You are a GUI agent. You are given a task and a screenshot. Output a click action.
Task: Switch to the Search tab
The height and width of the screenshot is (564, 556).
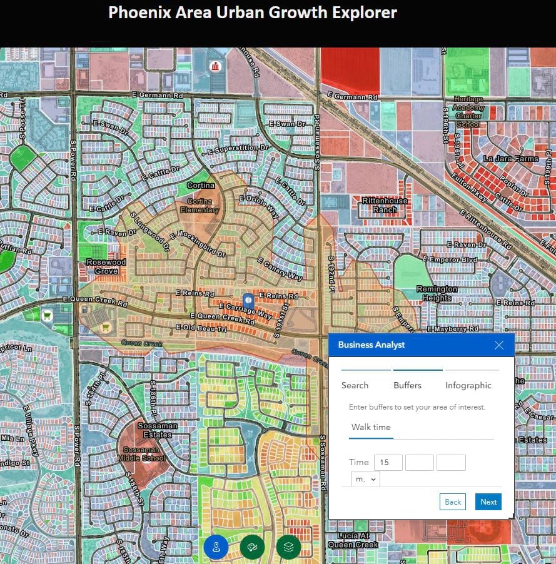[355, 386]
